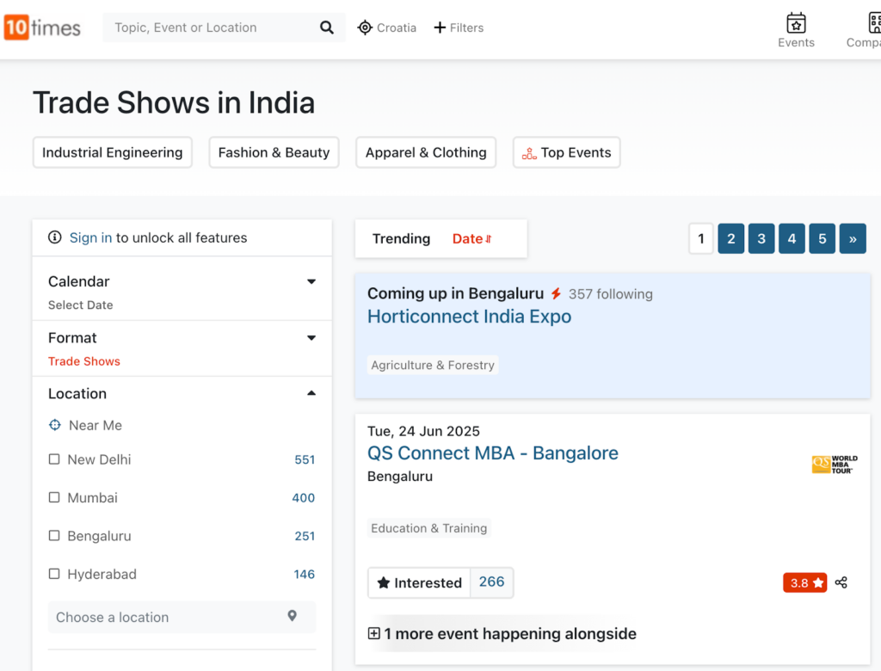Click the Sign in link
The image size is (881, 671).
coord(90,237)
